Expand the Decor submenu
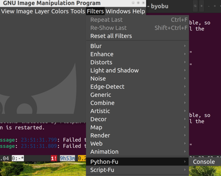221x176 pixels. 137,119
